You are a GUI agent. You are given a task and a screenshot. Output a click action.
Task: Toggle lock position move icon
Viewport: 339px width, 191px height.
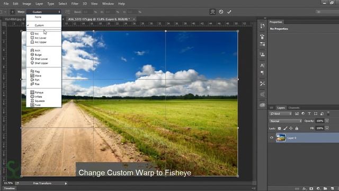pyautogui.click(x=291, y=128)
